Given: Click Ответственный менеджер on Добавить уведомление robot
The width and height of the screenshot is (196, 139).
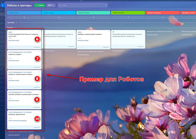Looking at the screenshot, I should pos(18,121).
